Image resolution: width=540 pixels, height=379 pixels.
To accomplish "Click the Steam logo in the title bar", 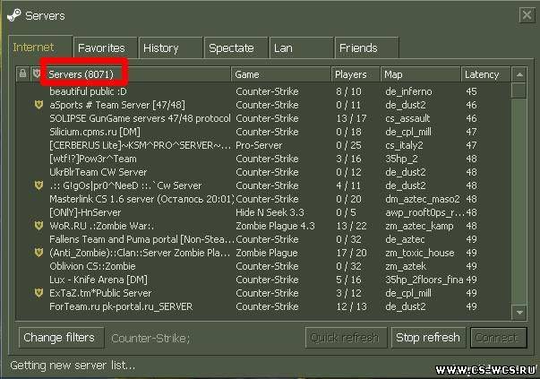I will point(14,15).
